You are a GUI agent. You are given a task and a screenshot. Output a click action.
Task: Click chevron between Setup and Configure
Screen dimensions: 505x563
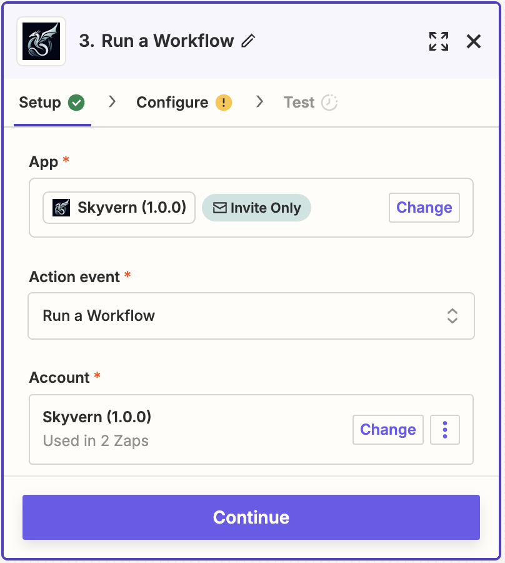(x=112, y=102)
